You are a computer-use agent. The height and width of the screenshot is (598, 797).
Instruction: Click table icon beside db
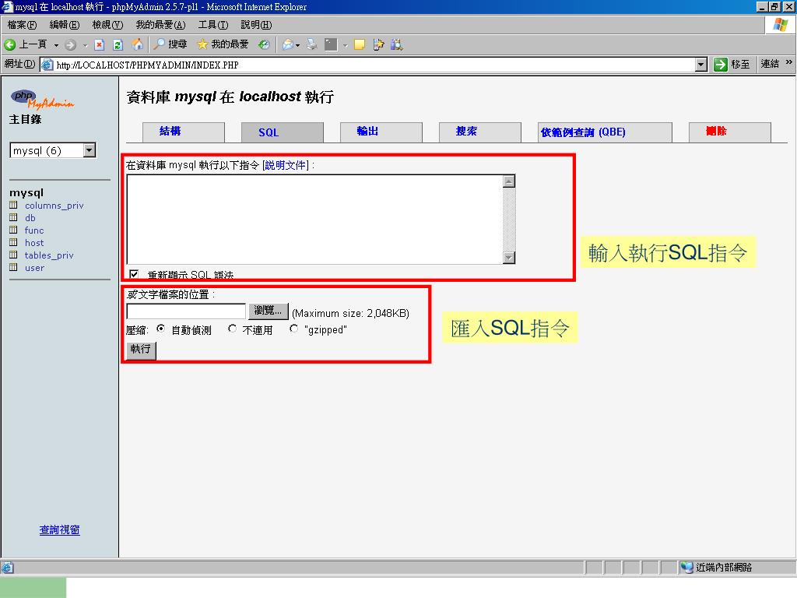tap(14, 218)
